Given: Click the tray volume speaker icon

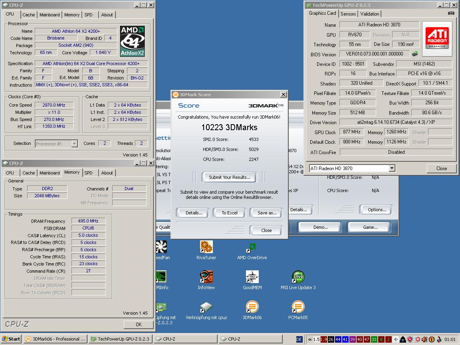Looking at the screenshot, I should (x=424, y=339).
